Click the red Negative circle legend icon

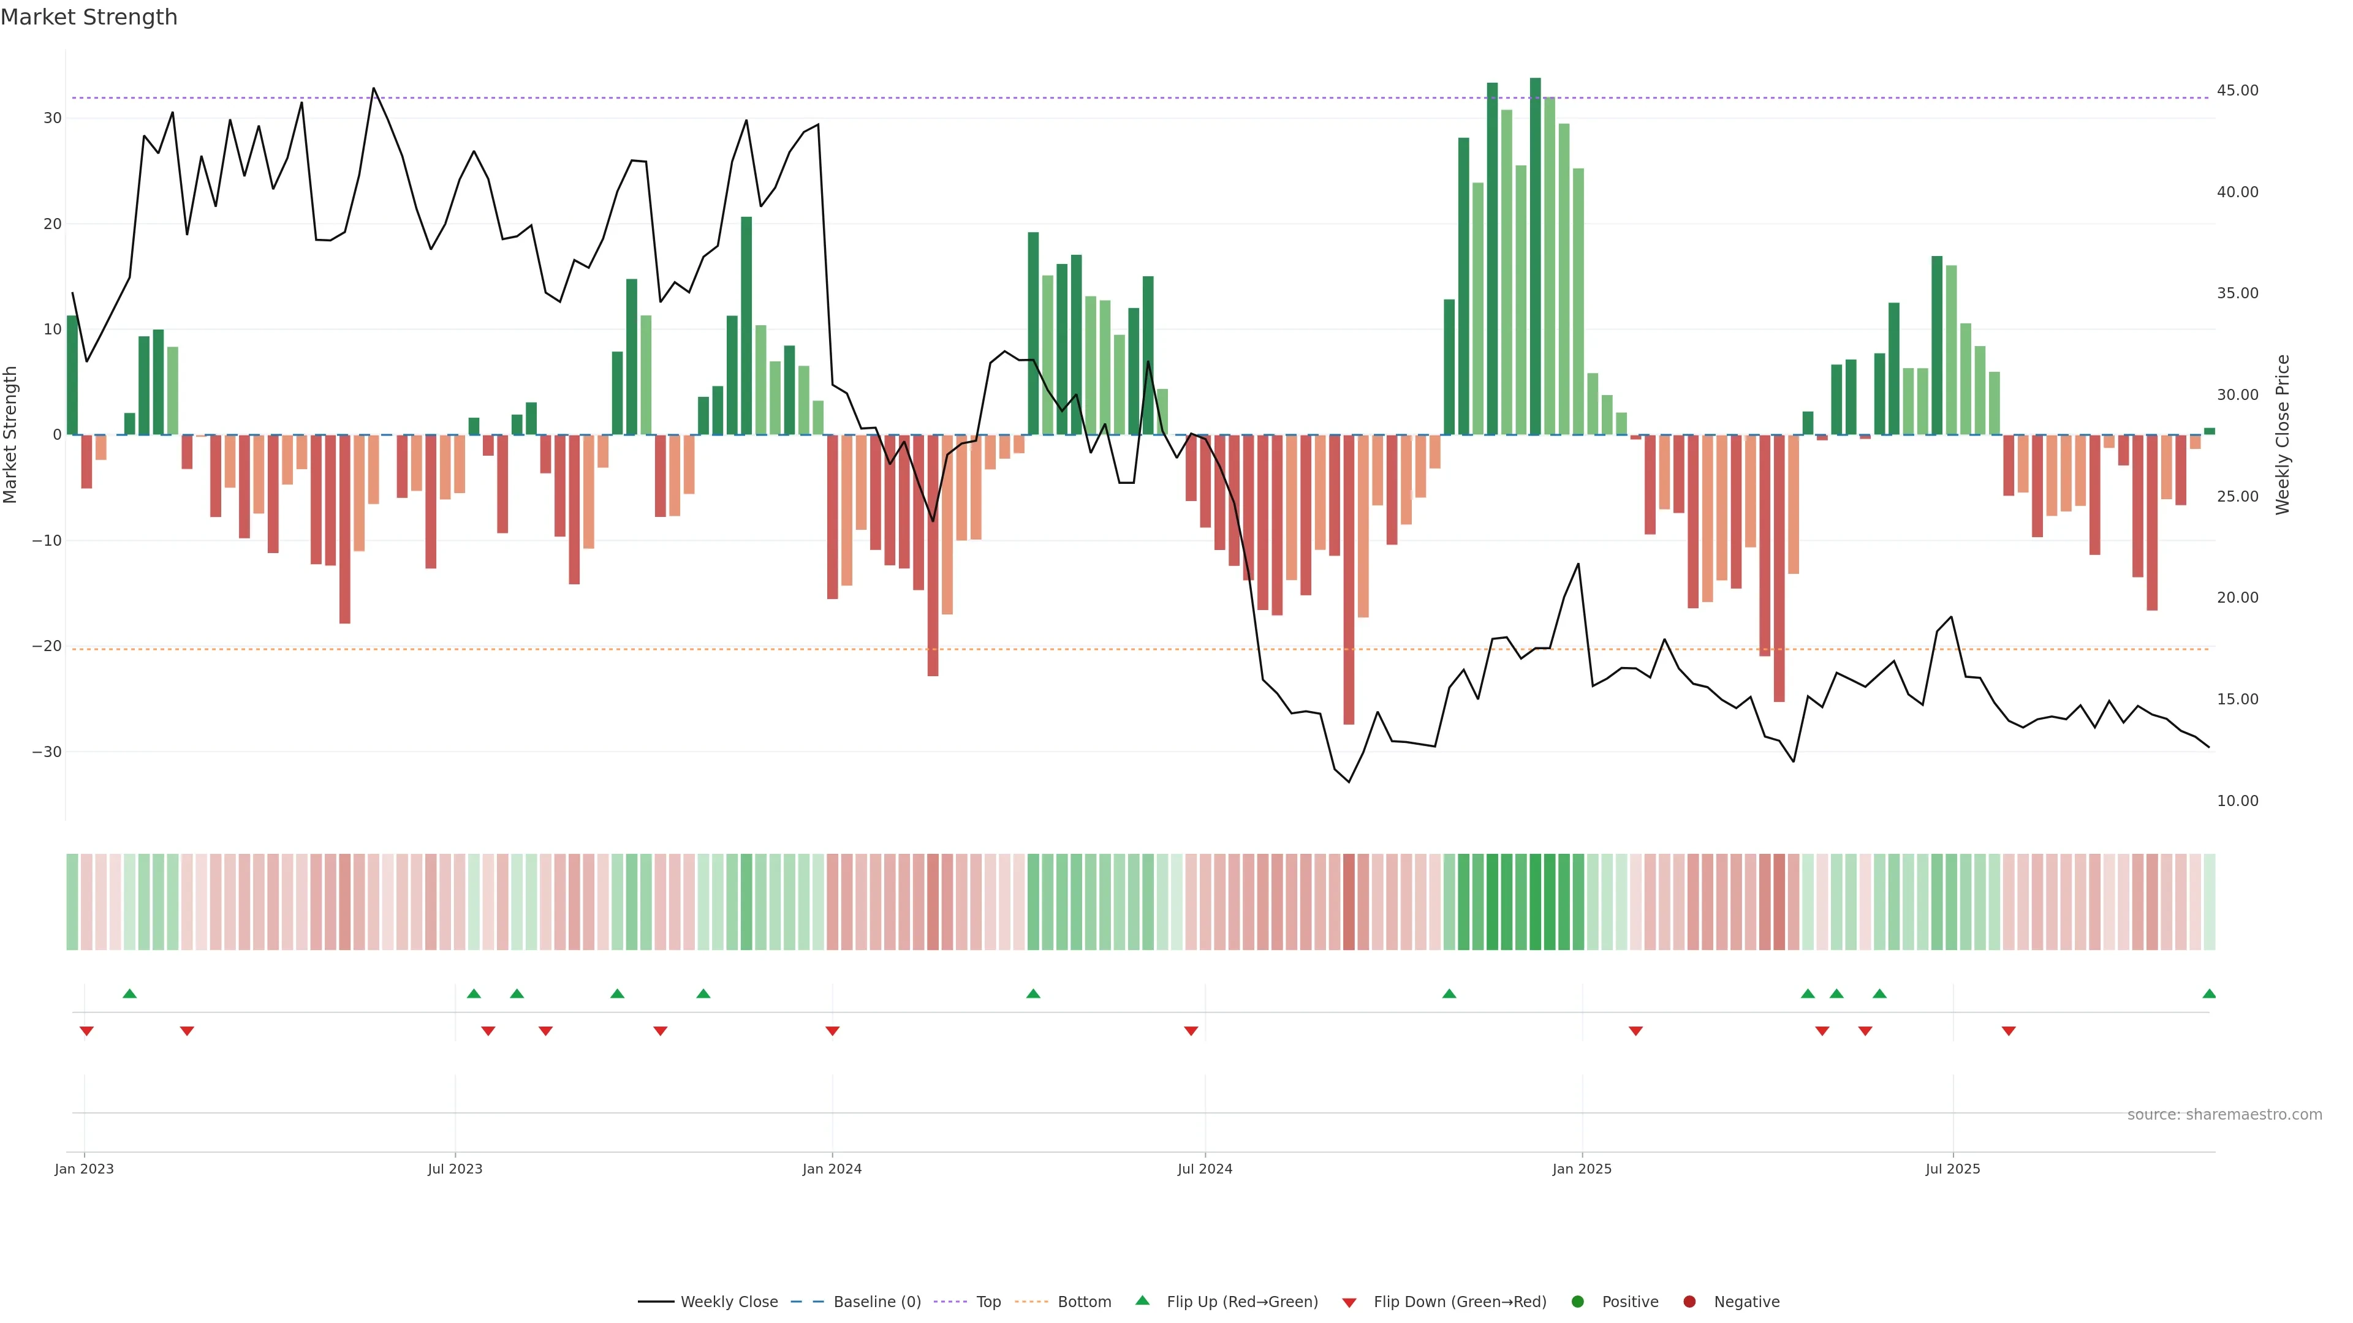tap(1689, 1302)
